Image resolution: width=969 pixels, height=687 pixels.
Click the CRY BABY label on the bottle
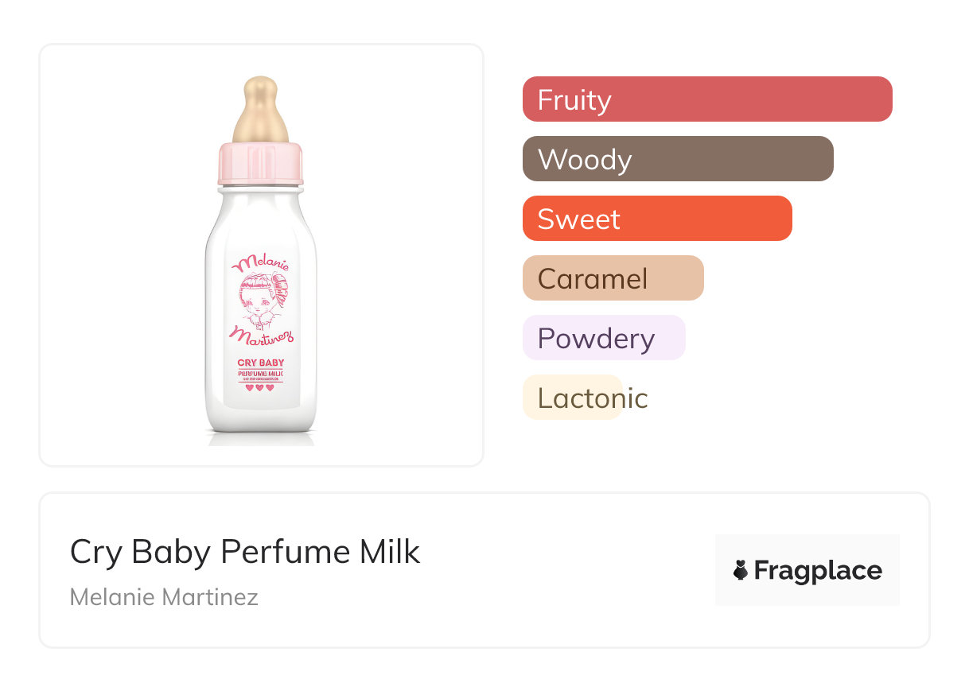(261, 363)
